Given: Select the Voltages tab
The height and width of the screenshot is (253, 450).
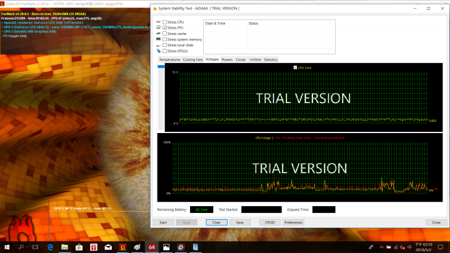Looking at the screenshot, I should (x=212, y=59).
